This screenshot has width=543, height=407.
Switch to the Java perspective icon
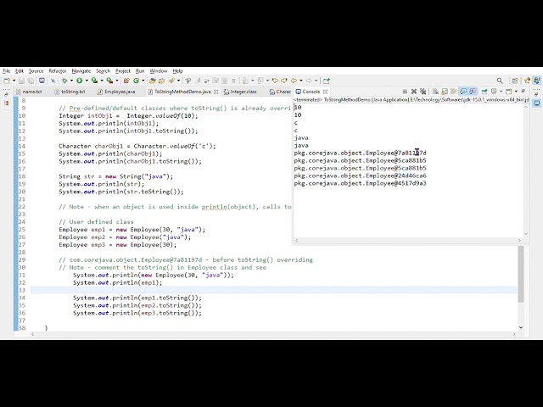[x=537, y=81]
